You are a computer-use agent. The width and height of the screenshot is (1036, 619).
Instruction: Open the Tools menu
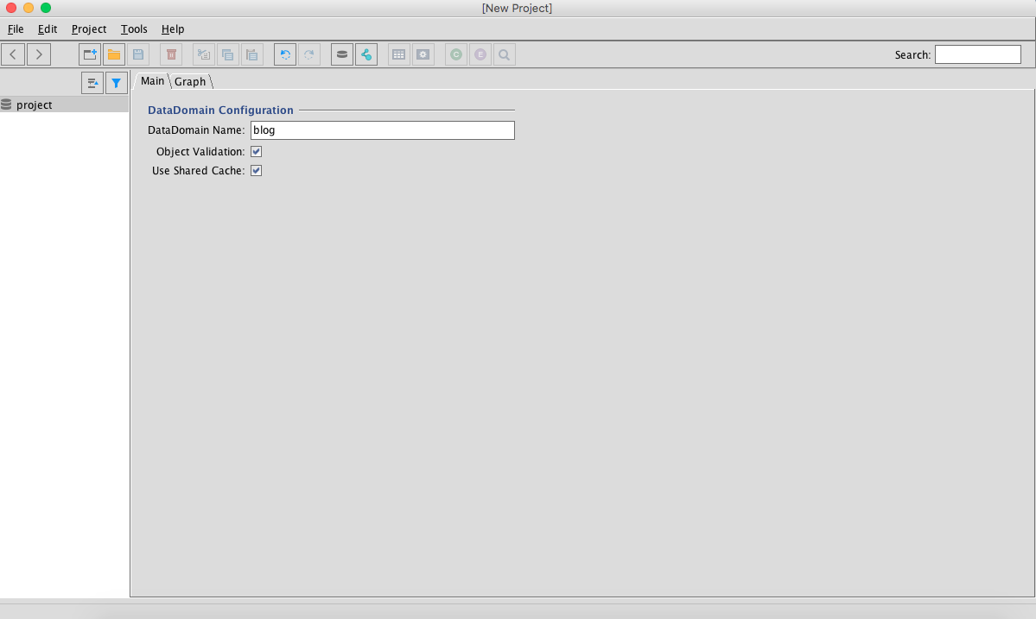coord(134,29)
